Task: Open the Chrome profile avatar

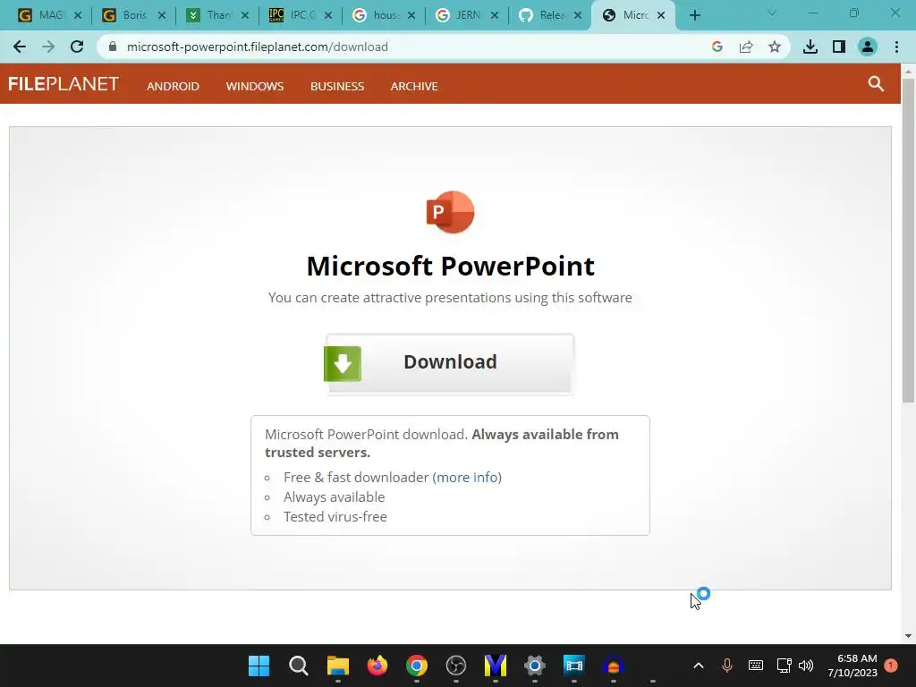Action: point(868,47)
